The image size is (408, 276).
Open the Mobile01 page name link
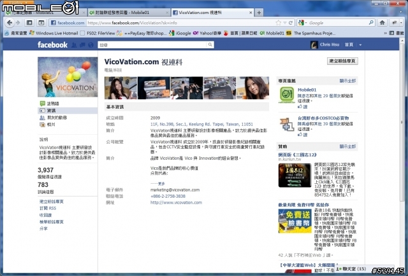click(307, 90)
